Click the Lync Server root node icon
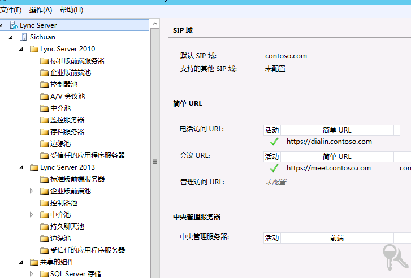The height and width of the screenshot is (278, 411). point(14,25)
